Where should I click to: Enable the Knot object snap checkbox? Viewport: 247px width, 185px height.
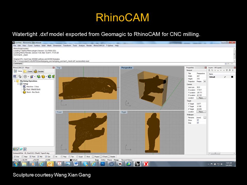(85, 157)
